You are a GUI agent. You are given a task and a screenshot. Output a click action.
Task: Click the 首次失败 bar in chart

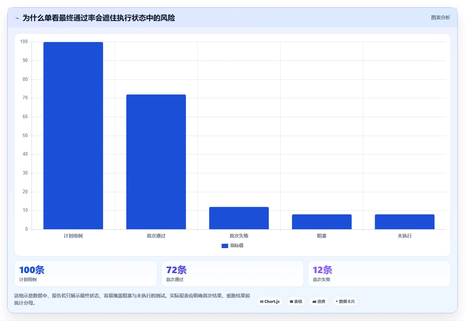click(x=239, y=218)
